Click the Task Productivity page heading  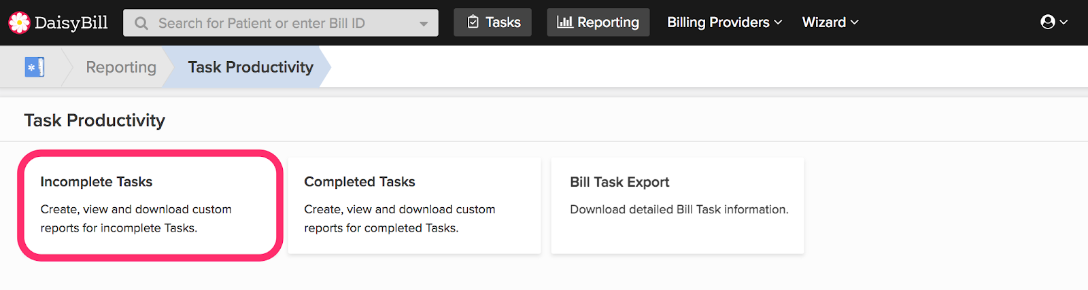[x=95, y=120]
